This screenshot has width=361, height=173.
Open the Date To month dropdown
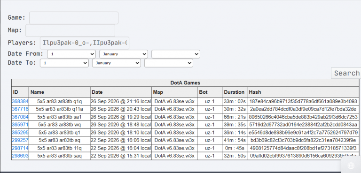(x=117, y=63)
